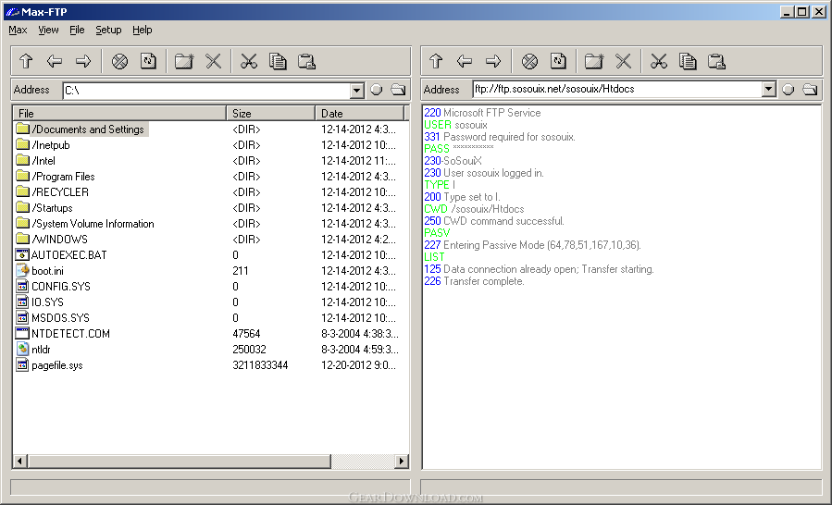Image resolution: width=832 pixels, height=505 pixels.
Task: Sort by the Size column header
Action: pos(270,113)
